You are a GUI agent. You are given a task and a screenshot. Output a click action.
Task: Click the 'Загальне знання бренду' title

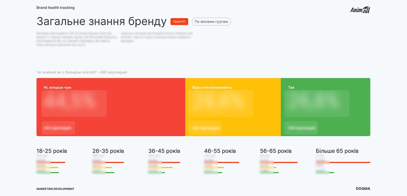click(x=102, y=21)
